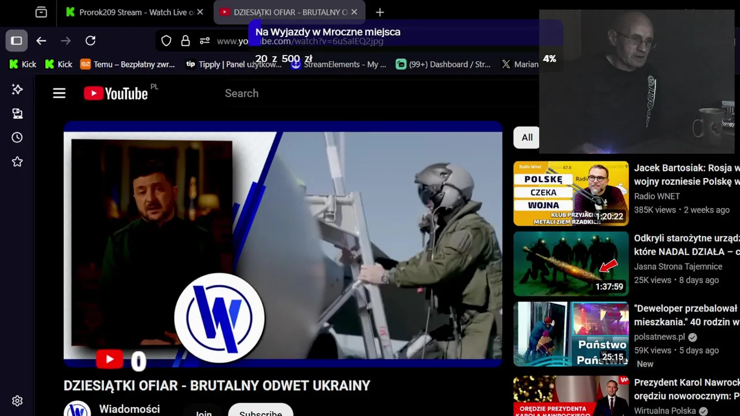Open the YouTube hamburger guide menu

pos(59,93)
